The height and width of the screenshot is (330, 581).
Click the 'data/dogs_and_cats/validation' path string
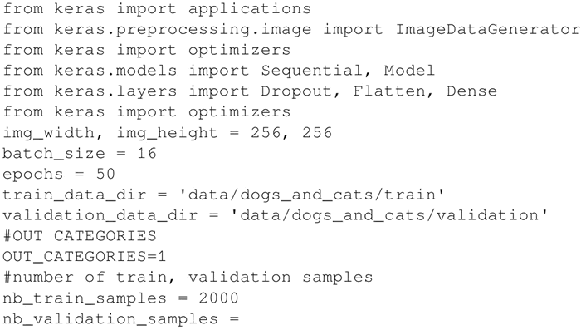(x=389, y=215)
